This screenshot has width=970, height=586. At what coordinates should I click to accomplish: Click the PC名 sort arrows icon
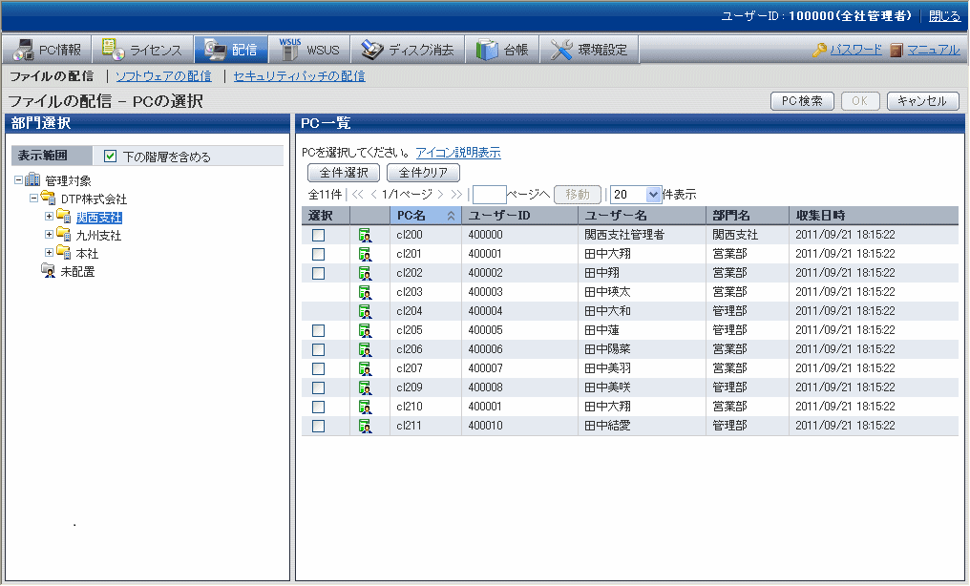coord(452,216)
